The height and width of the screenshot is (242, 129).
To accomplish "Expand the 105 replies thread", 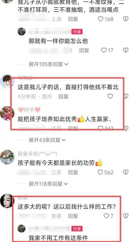I will pyautogui.click(x=48, y=64).
